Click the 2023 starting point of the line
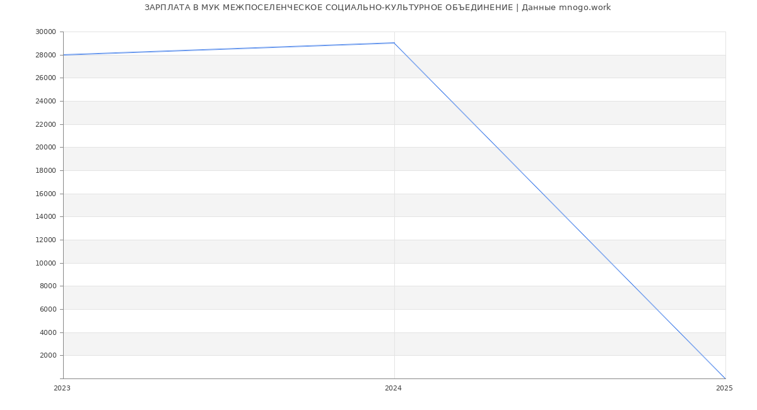Viewport: 757px width, 410px height. (x=64, y=55)
